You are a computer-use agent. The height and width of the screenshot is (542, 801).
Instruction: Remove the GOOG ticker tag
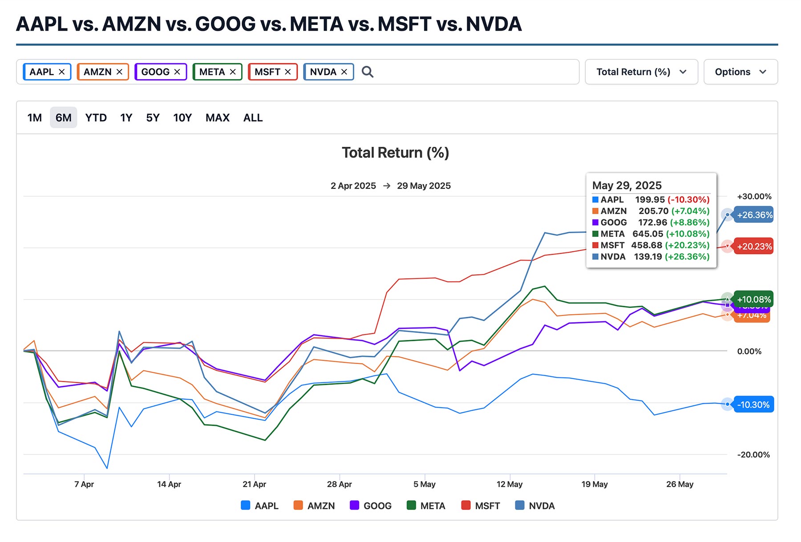point(177,72)
